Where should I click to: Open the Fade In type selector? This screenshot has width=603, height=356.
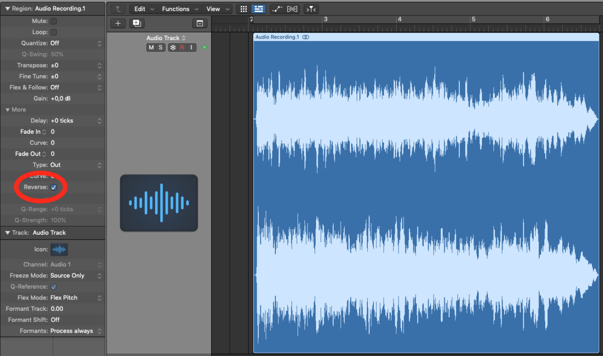(x=33, y=132)
